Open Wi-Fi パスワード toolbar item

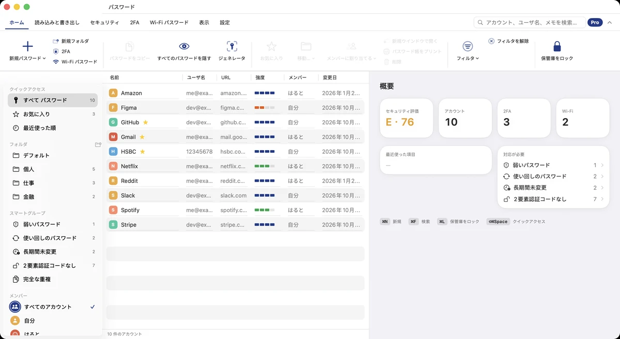[x=75, y=61]
